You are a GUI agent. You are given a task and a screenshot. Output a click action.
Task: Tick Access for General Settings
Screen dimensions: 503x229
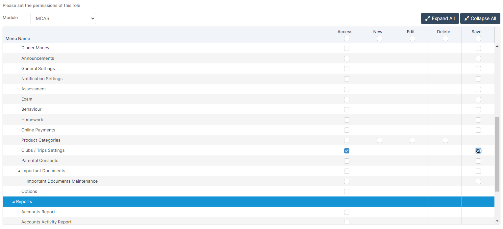coord(347,69)
